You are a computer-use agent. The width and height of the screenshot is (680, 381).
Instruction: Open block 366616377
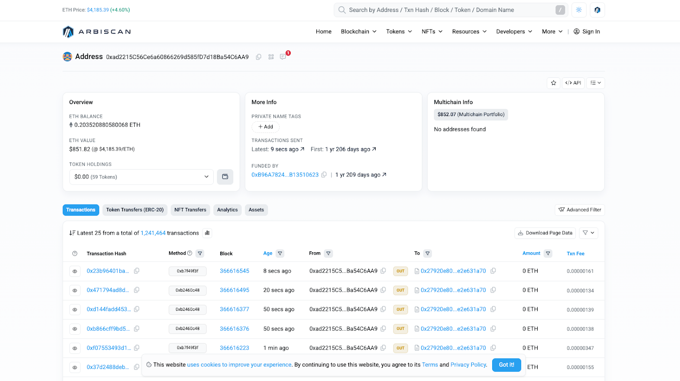click(235, 309)
